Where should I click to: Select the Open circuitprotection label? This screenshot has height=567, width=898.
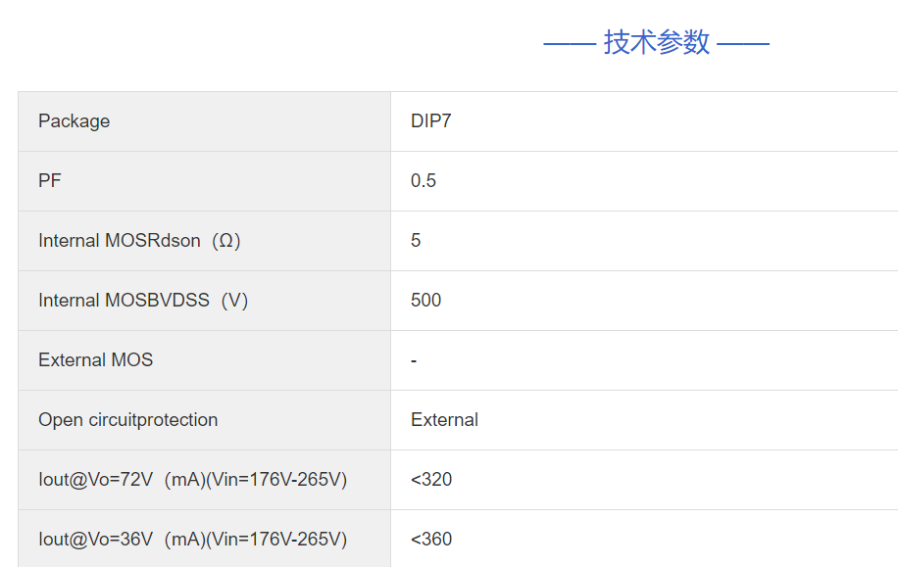(x=127, y=420)
